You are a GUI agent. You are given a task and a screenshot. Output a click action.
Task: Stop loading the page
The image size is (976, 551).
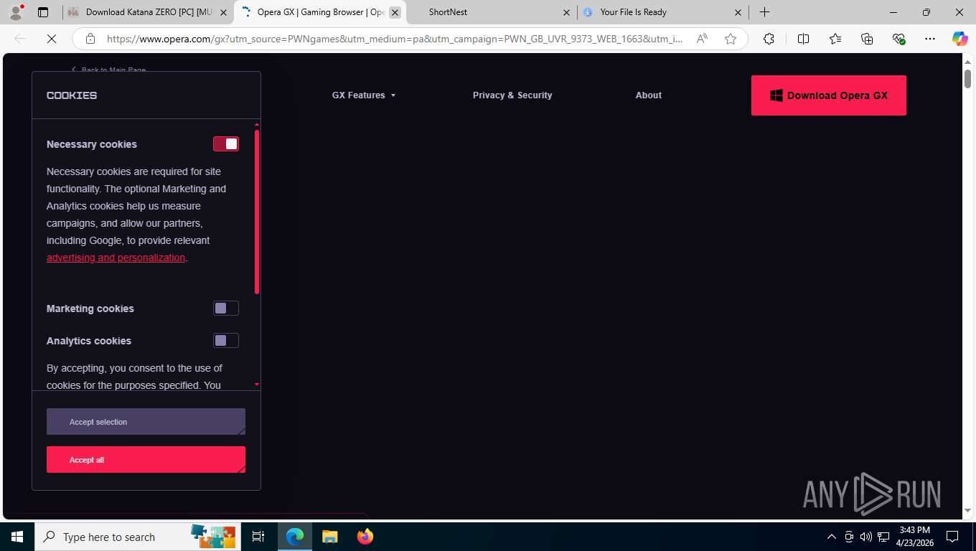(x=52, y=39)
